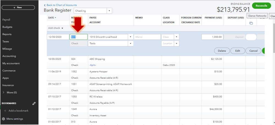Open Menu settings gear icon

(4, 119)
